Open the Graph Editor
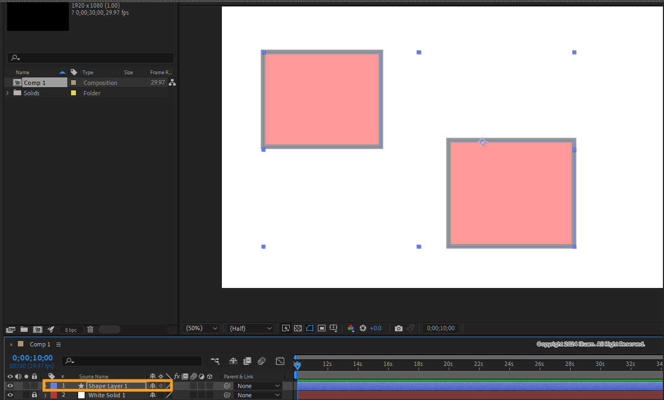The image size is (664, 400). click(280, 360)
